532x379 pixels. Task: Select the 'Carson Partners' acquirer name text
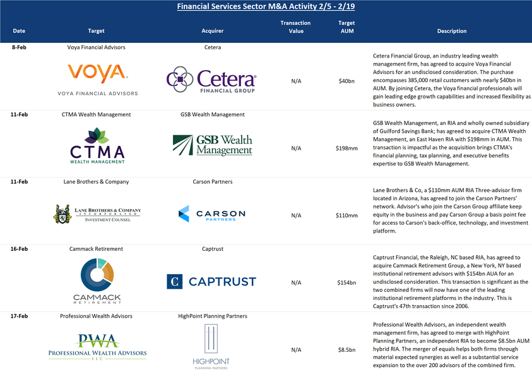pyautogui.click(x=213, y=182)
